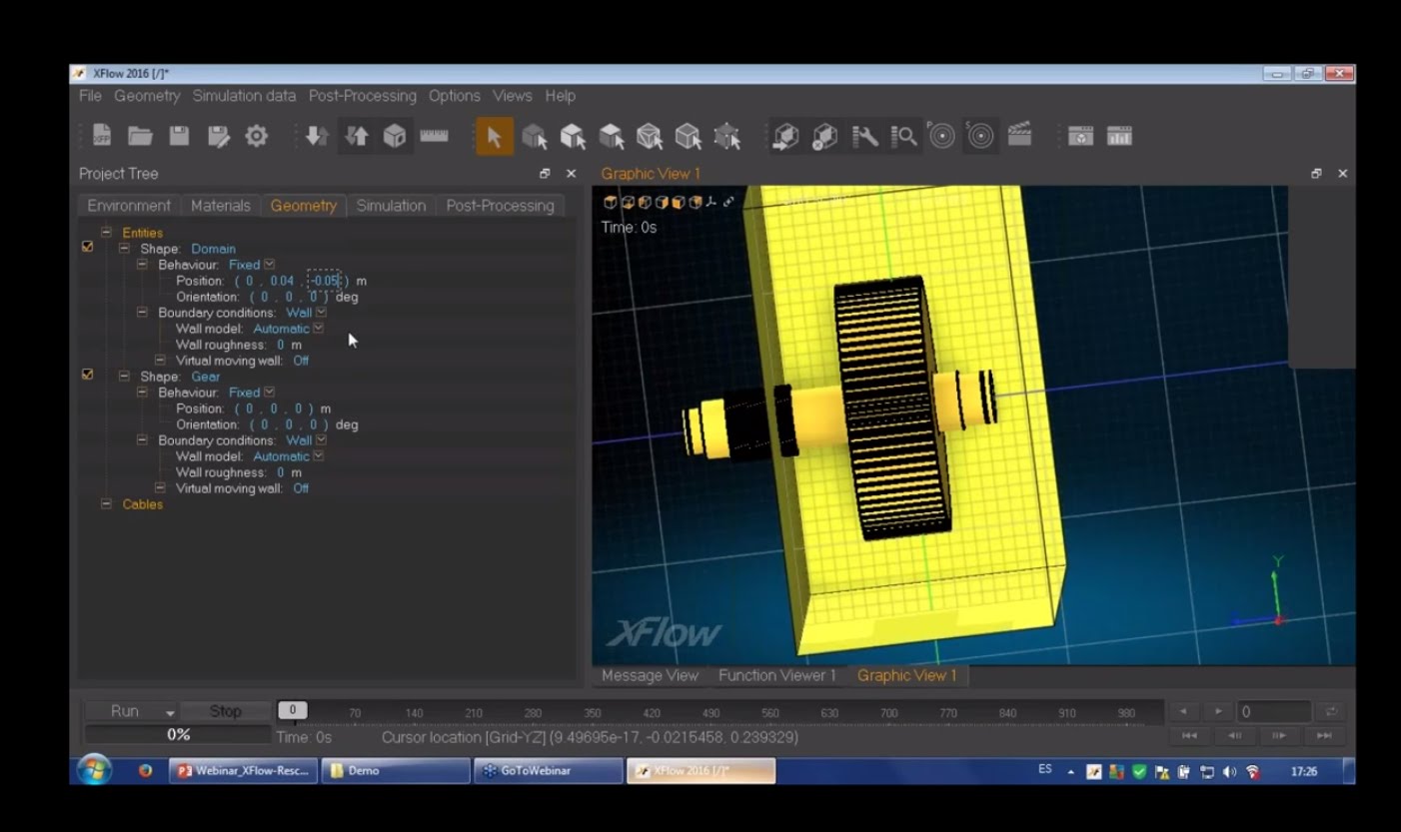Show the Message View tab
1401x832 pixels.
[x=650, y=676]
